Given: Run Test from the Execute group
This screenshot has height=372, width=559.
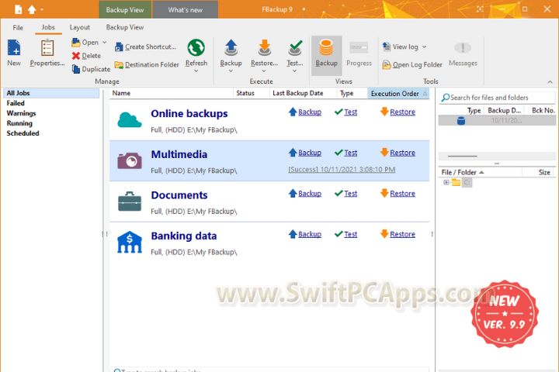Looking at the screenshot, I should pos(295,53).
